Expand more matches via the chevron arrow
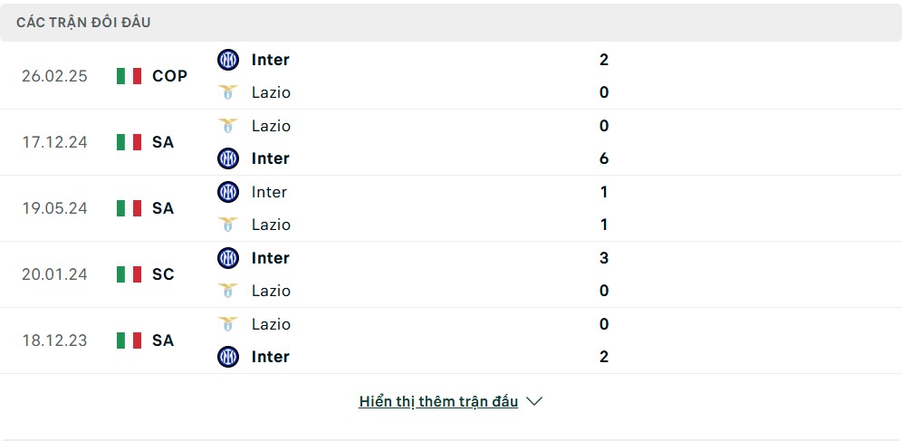This screenshot has height=441, width=902. [534, 401]
